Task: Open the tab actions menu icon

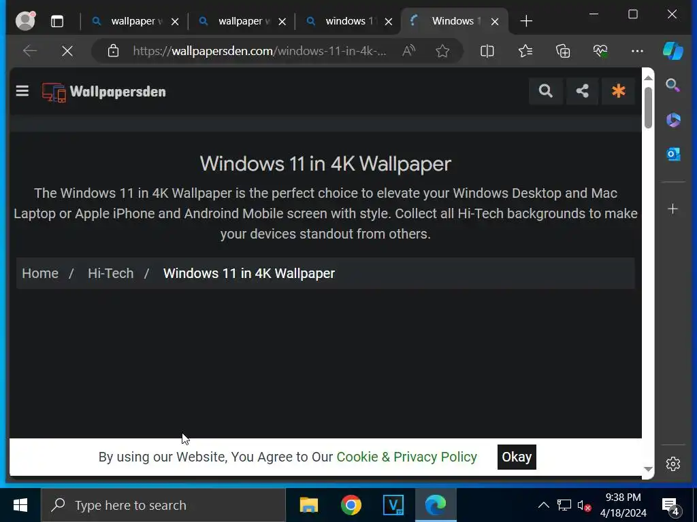Action: (x=57, y=21)
